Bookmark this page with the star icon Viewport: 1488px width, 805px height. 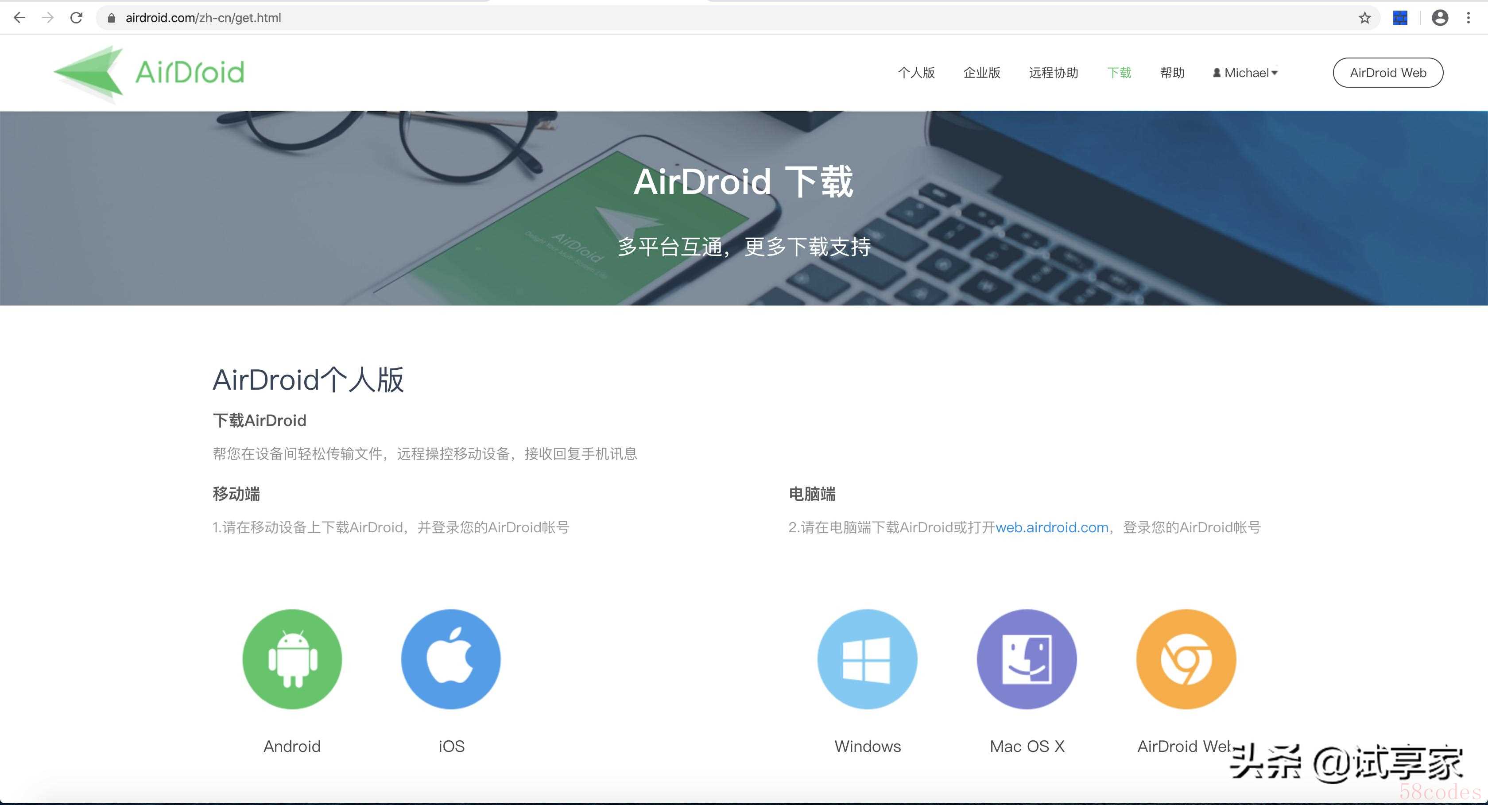pos(1364,18)
